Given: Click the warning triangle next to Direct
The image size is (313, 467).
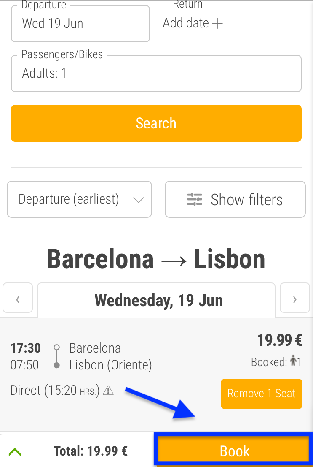Looking at the screenshot, I should [108, 390].
